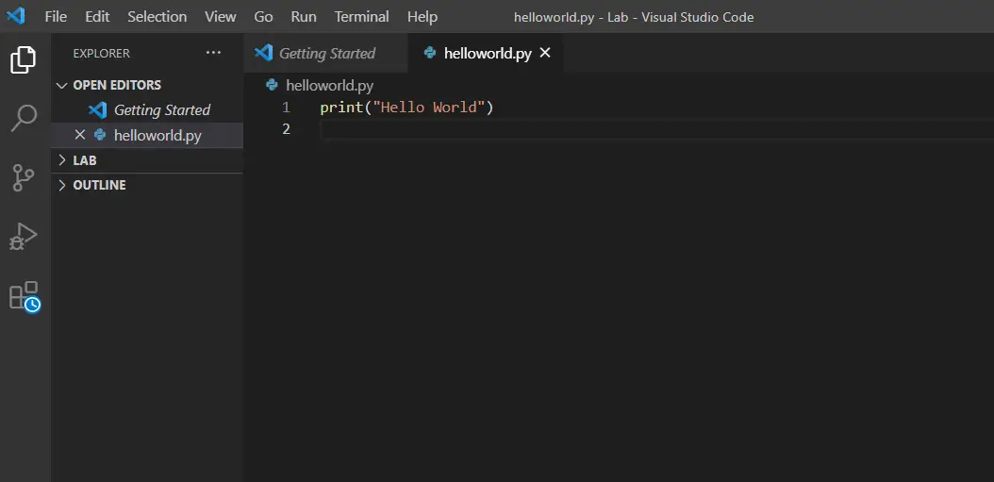Open Explorer more actions ellipsis menu
Viewport: 994px width, 482px height.
click(214, 53)
